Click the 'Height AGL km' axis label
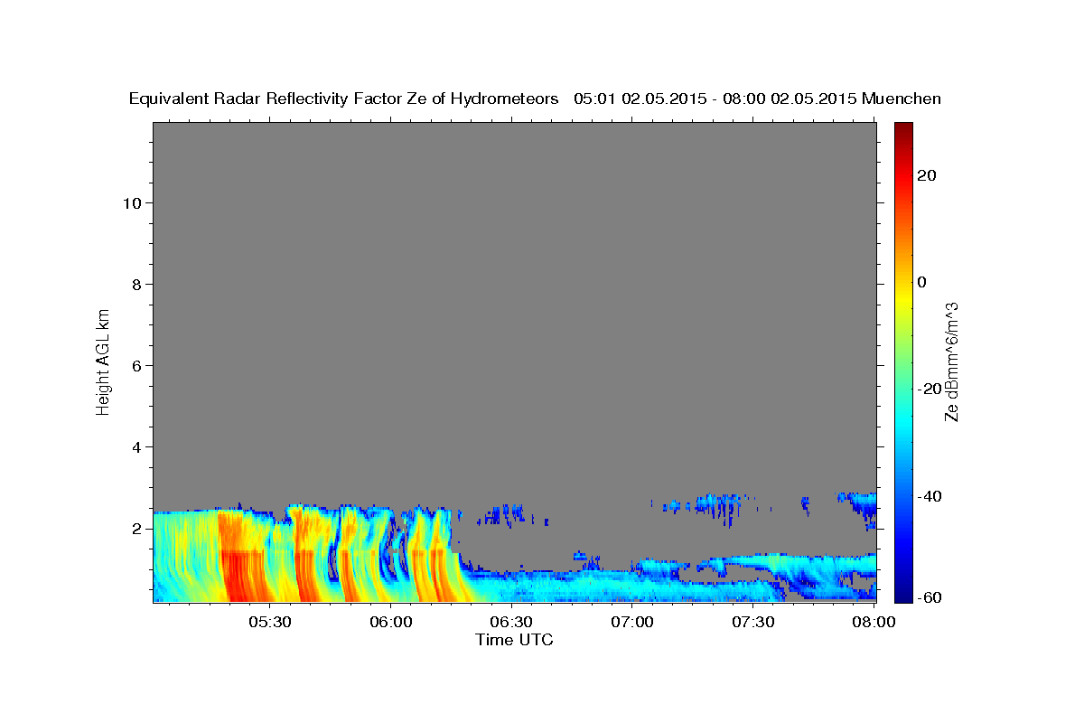The width and height of the screenshot is (1084, 723). [x=104, y=361]
